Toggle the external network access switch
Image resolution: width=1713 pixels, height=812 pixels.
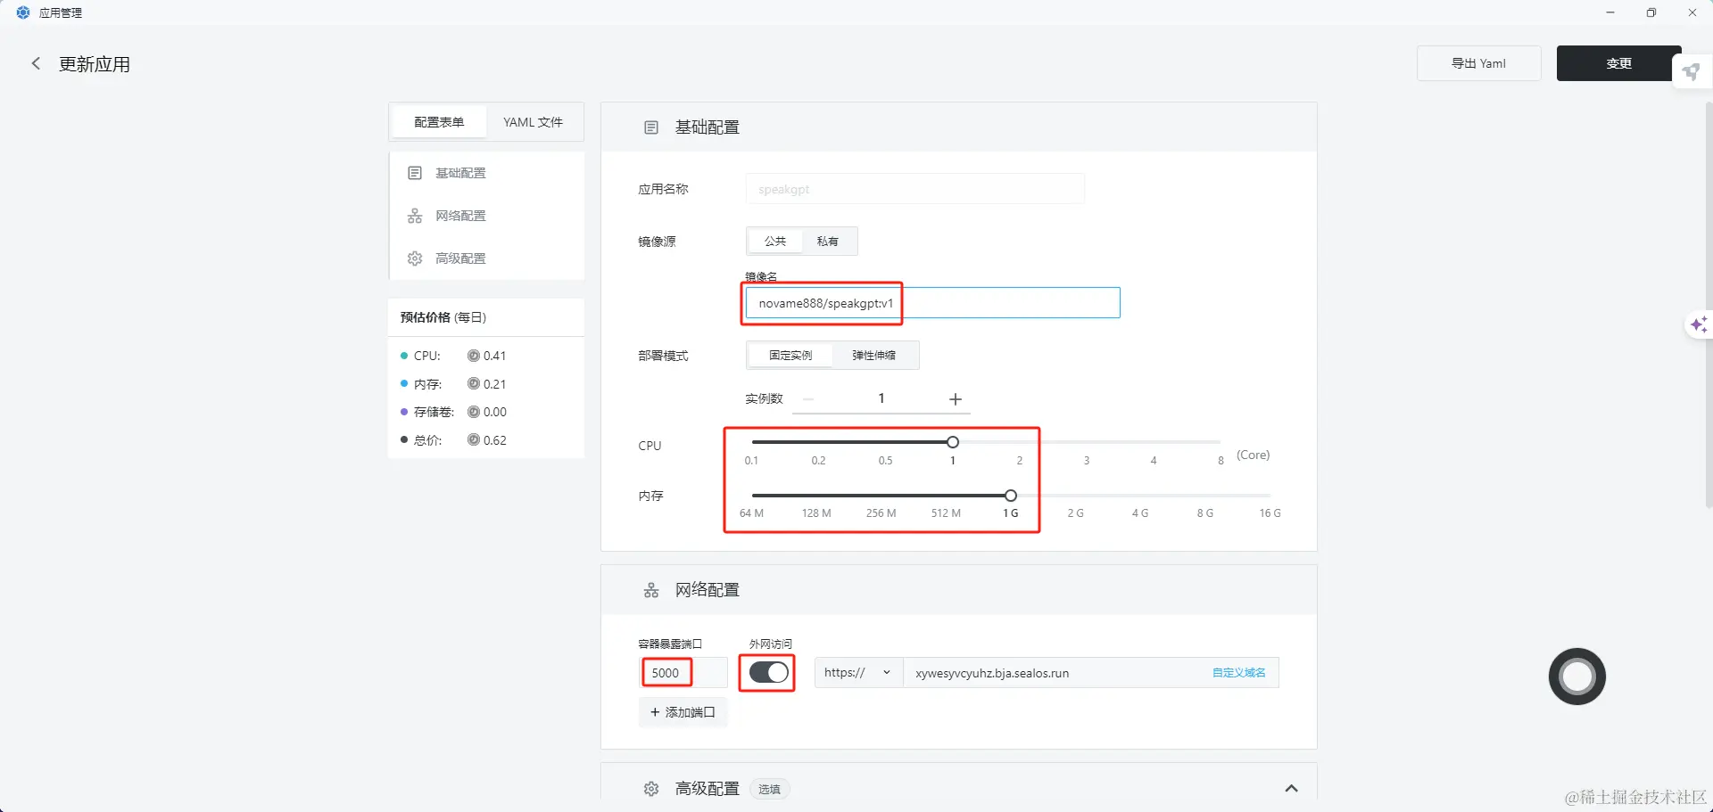tap(768, 673)
